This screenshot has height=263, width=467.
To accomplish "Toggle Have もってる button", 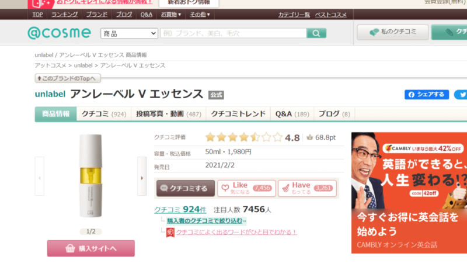I will pyautogui.click(x=308, y=188).
